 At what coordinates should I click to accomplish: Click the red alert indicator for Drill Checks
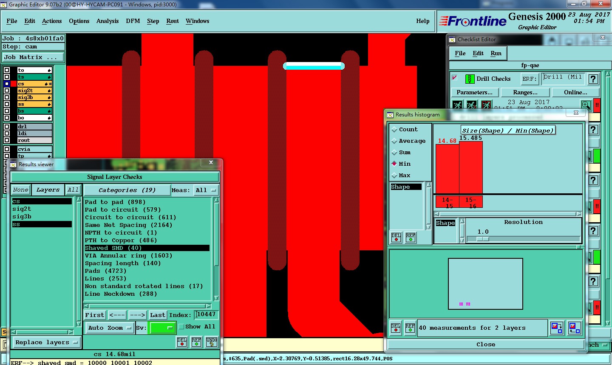(597, 105)
